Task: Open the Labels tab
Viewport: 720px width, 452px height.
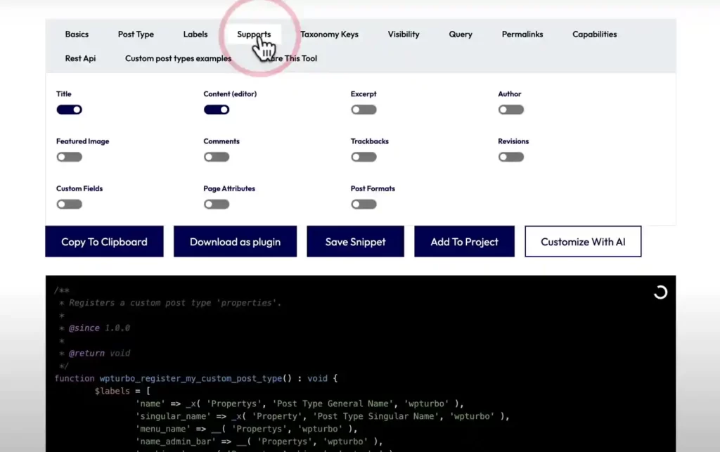Action: pyautogui.click(x=195, y=34)
